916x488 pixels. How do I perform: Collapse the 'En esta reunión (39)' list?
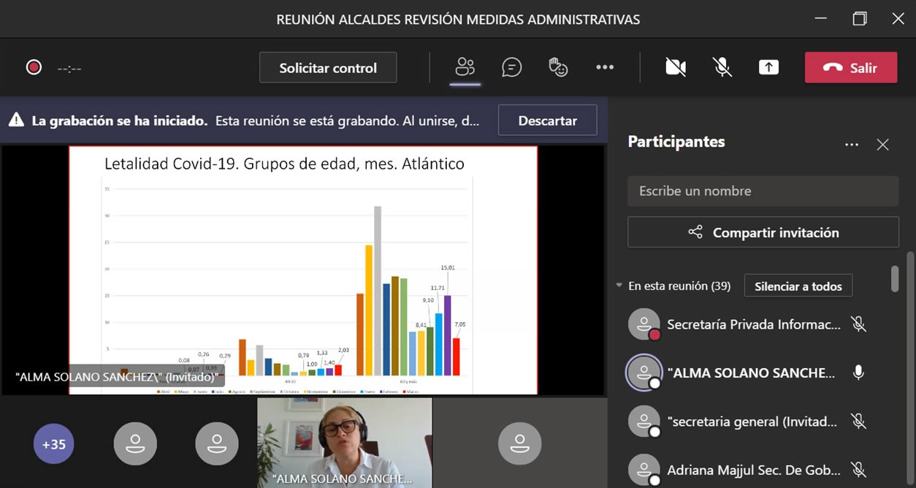click(619, 286)
